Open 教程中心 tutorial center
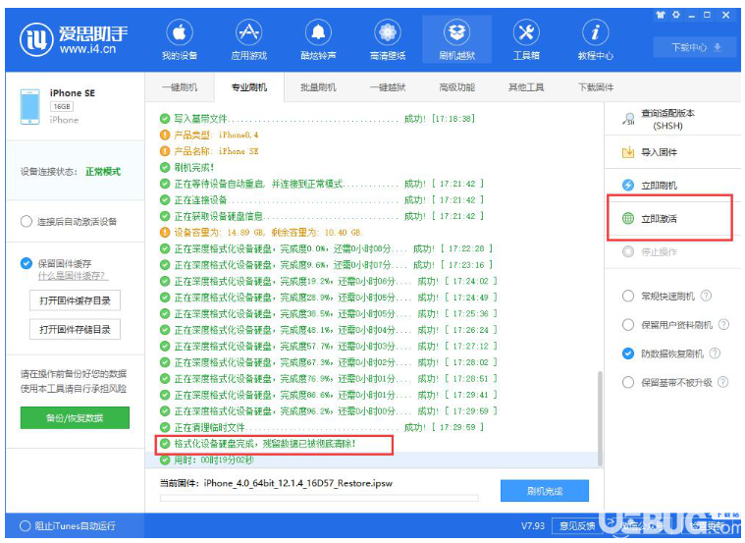The width and height of the screenshot is (745, 543). point(596,40)
